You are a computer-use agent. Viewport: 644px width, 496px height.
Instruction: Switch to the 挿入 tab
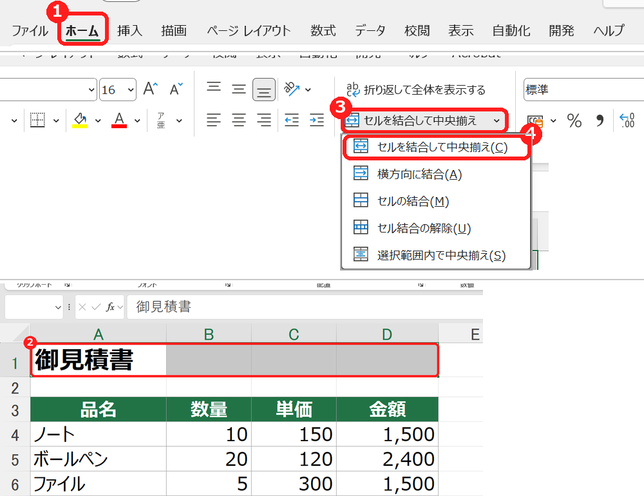[129, 31]
